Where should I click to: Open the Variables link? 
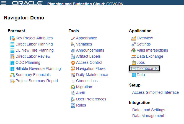[84, 44]
